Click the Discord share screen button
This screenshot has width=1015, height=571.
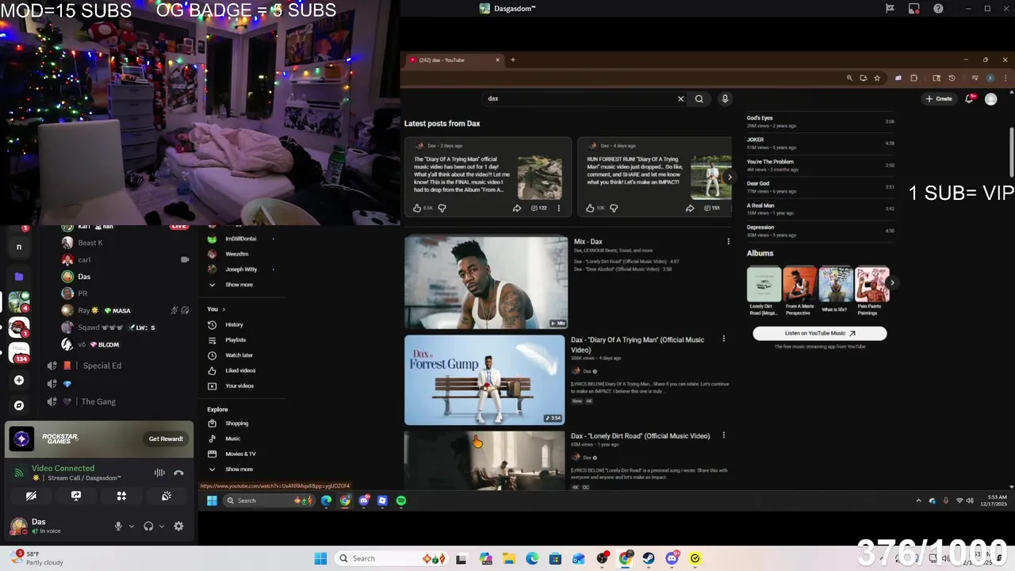tap(76, 496)
